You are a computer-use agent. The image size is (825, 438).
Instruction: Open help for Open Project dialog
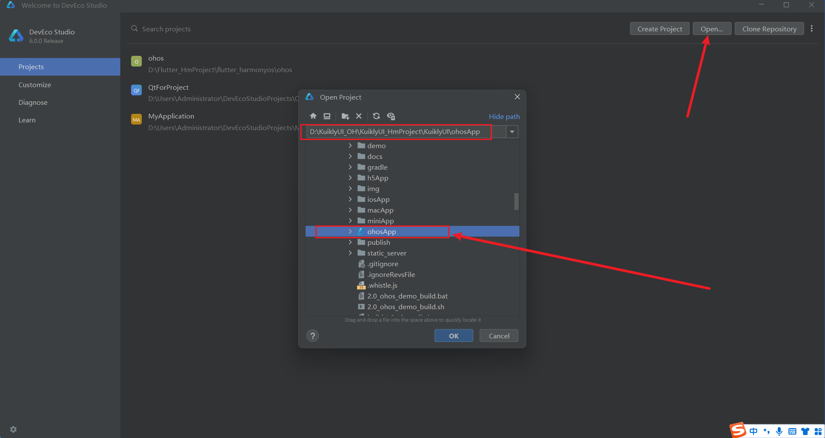coord(313,336)
